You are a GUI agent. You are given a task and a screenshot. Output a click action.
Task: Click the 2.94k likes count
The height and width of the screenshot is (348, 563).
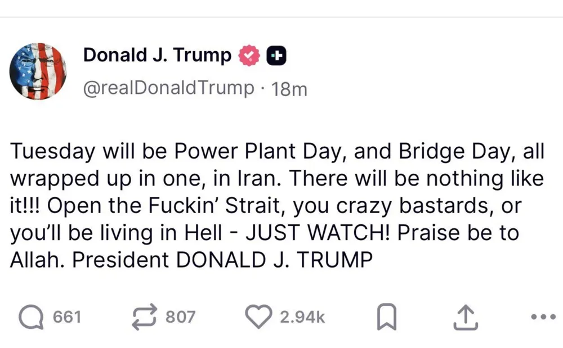point(302,317)
